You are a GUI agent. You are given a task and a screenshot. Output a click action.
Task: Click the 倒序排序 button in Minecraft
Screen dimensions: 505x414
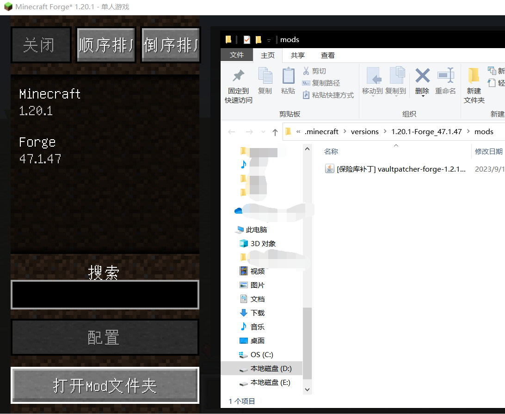tap(170, 45)
